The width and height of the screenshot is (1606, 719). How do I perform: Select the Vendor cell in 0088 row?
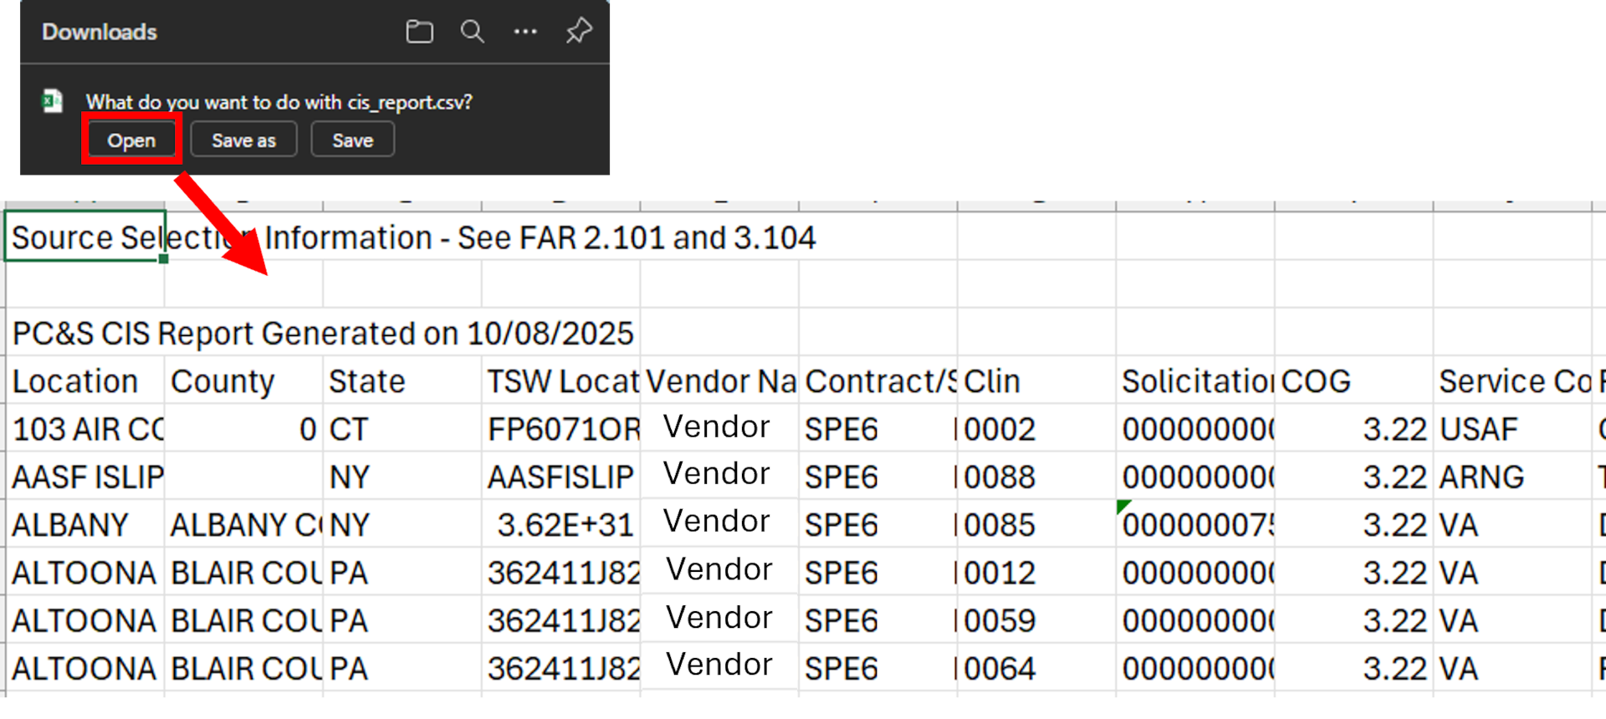click(719, 477)
